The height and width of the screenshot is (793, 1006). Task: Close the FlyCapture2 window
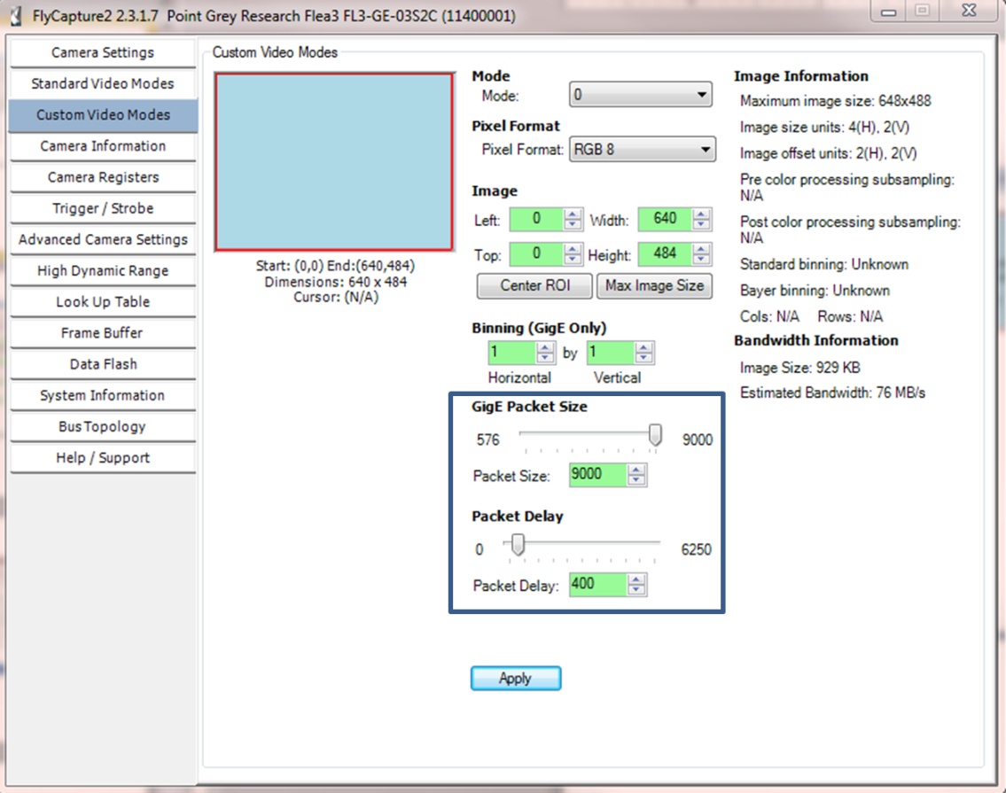coord(970,11)
